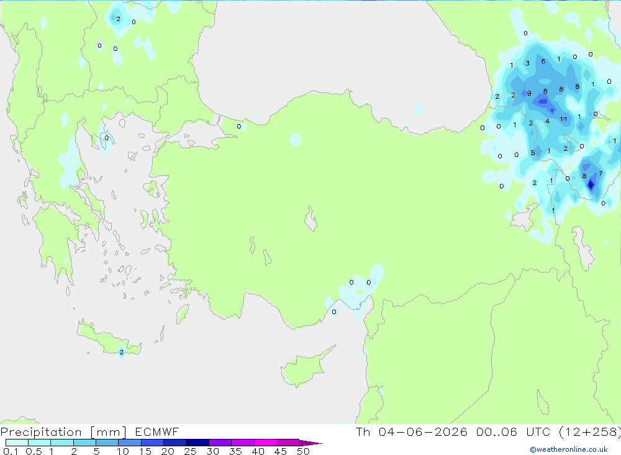
Task: Click the '25' legend scale label
Action: coord(190,451)
